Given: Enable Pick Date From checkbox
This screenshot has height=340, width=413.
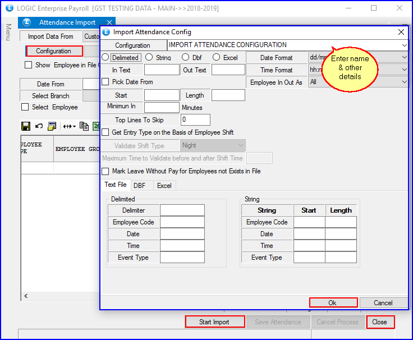Looking at the screenshot, I should tap(105, 82).
